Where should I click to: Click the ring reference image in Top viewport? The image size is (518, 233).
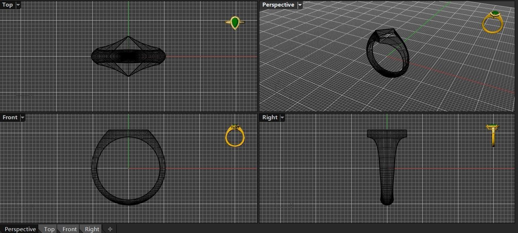(235, 22)
